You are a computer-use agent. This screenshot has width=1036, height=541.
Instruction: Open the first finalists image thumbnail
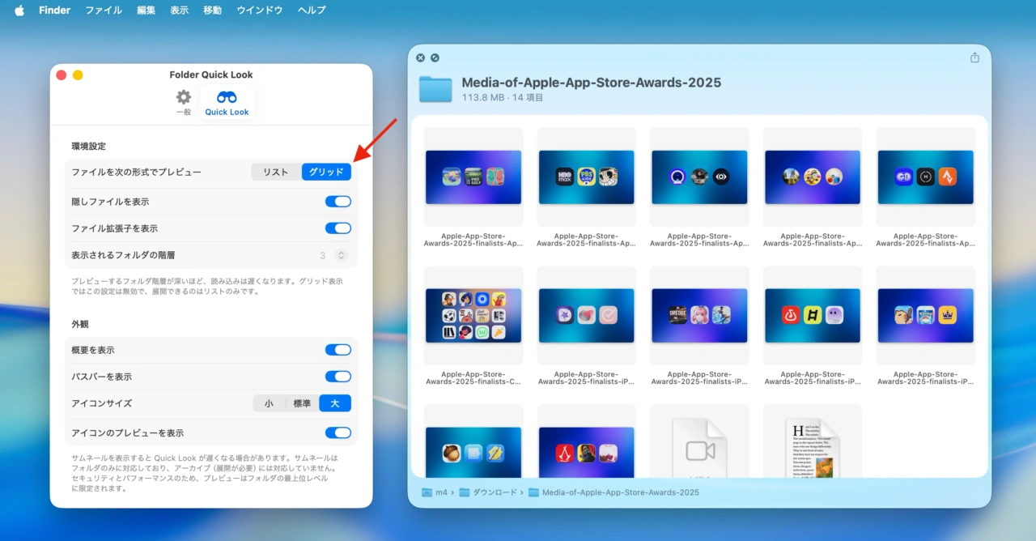tap(473, 177)
